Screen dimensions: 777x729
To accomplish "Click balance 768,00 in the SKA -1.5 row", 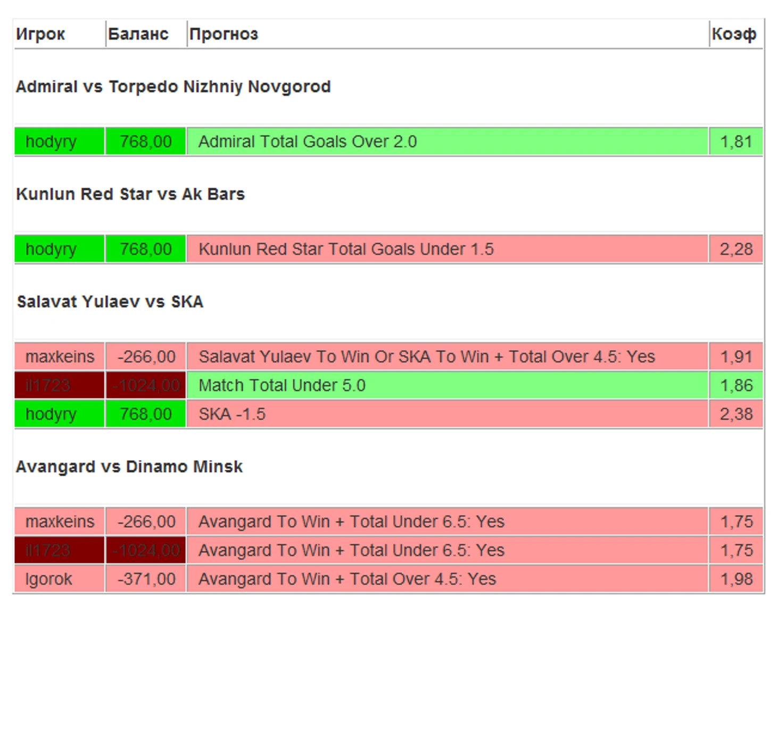I will [146, 414].
